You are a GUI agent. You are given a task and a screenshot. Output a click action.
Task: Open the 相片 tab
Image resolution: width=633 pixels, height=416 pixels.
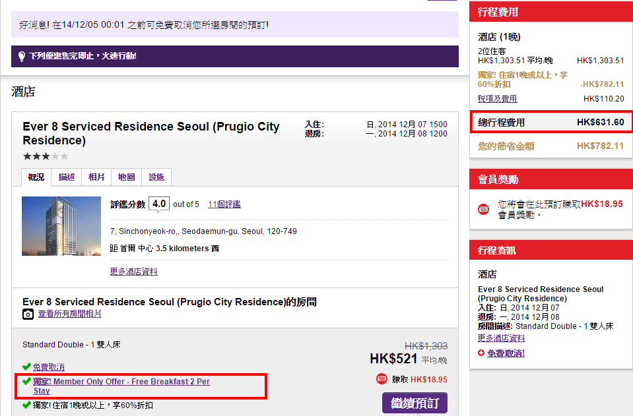[96, 177]
